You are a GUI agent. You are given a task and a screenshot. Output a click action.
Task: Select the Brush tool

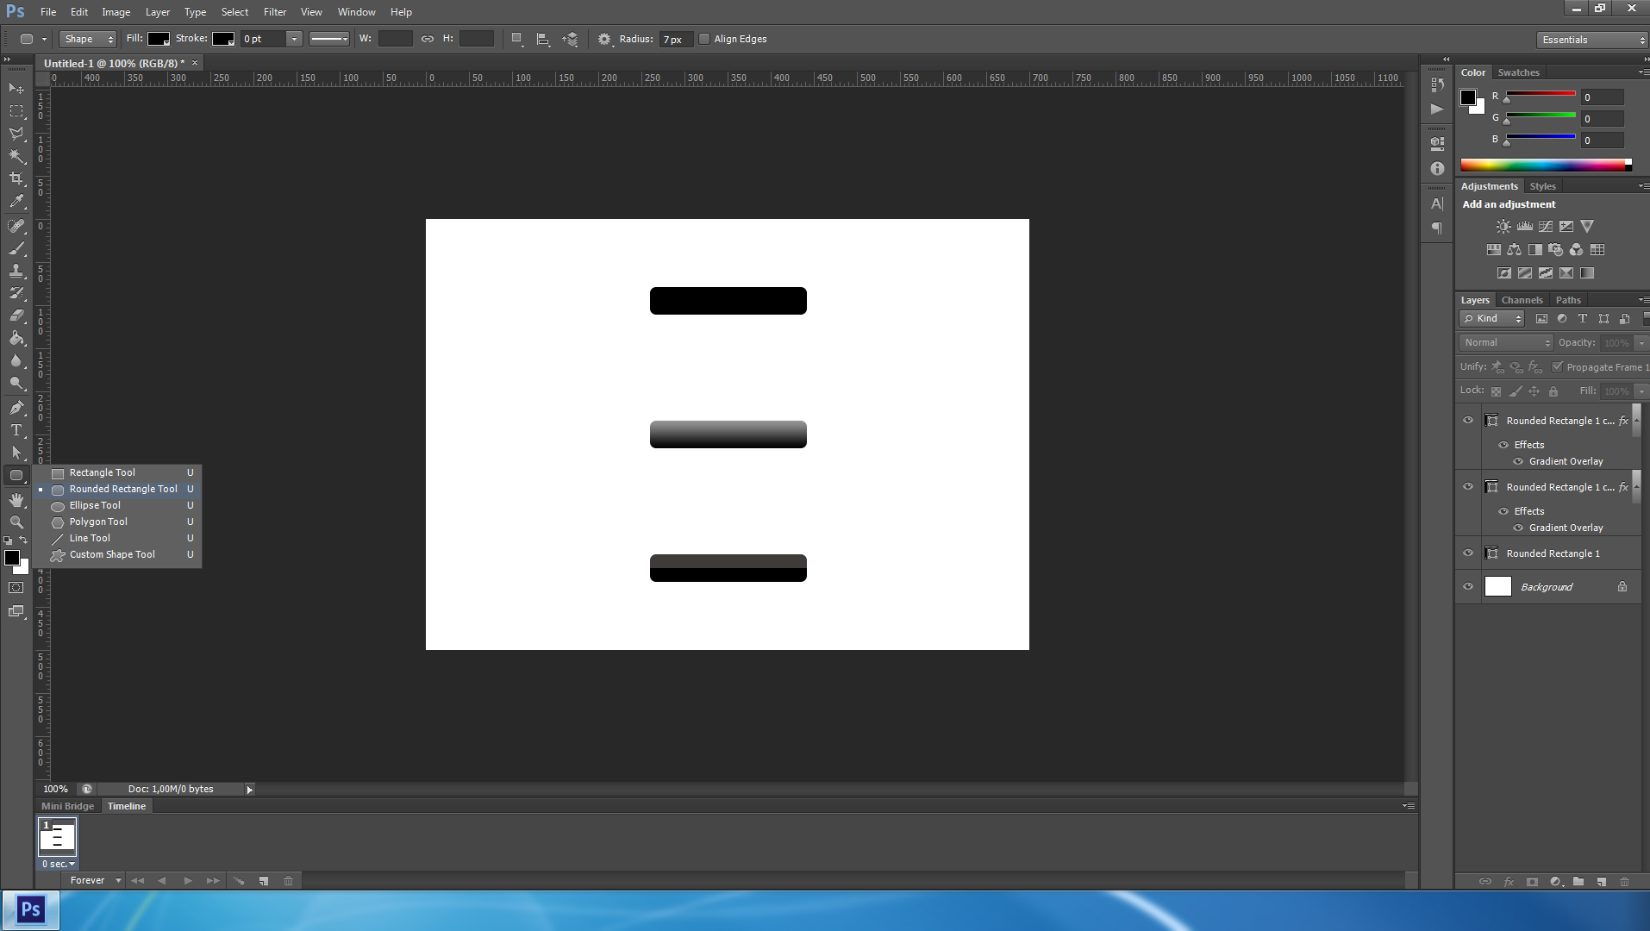coord(16,248)
